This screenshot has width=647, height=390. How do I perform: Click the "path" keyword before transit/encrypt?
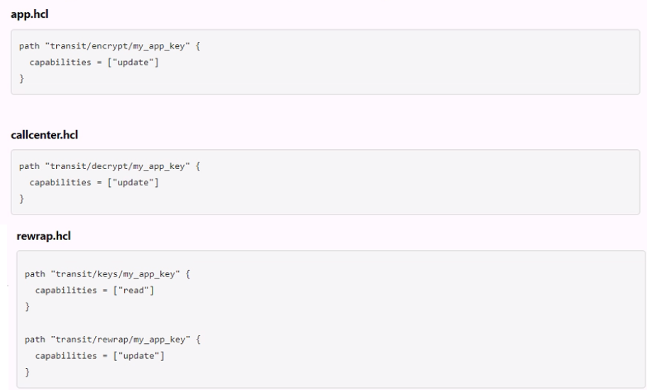28,47
